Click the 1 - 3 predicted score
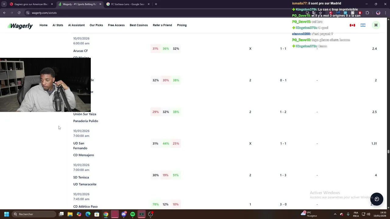This screenshot has width=390, height=219. click(283, 175)
